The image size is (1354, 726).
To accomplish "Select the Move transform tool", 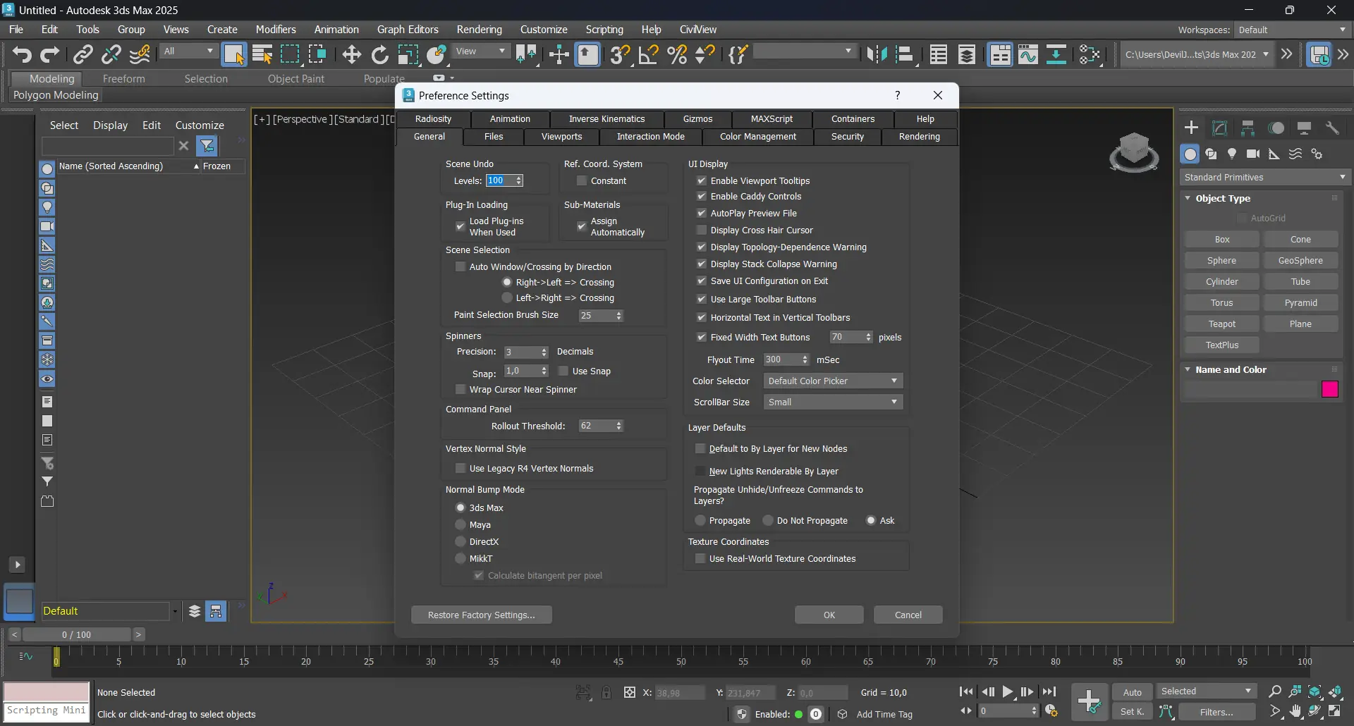I will pyautogui.click(x=351, y=54).
